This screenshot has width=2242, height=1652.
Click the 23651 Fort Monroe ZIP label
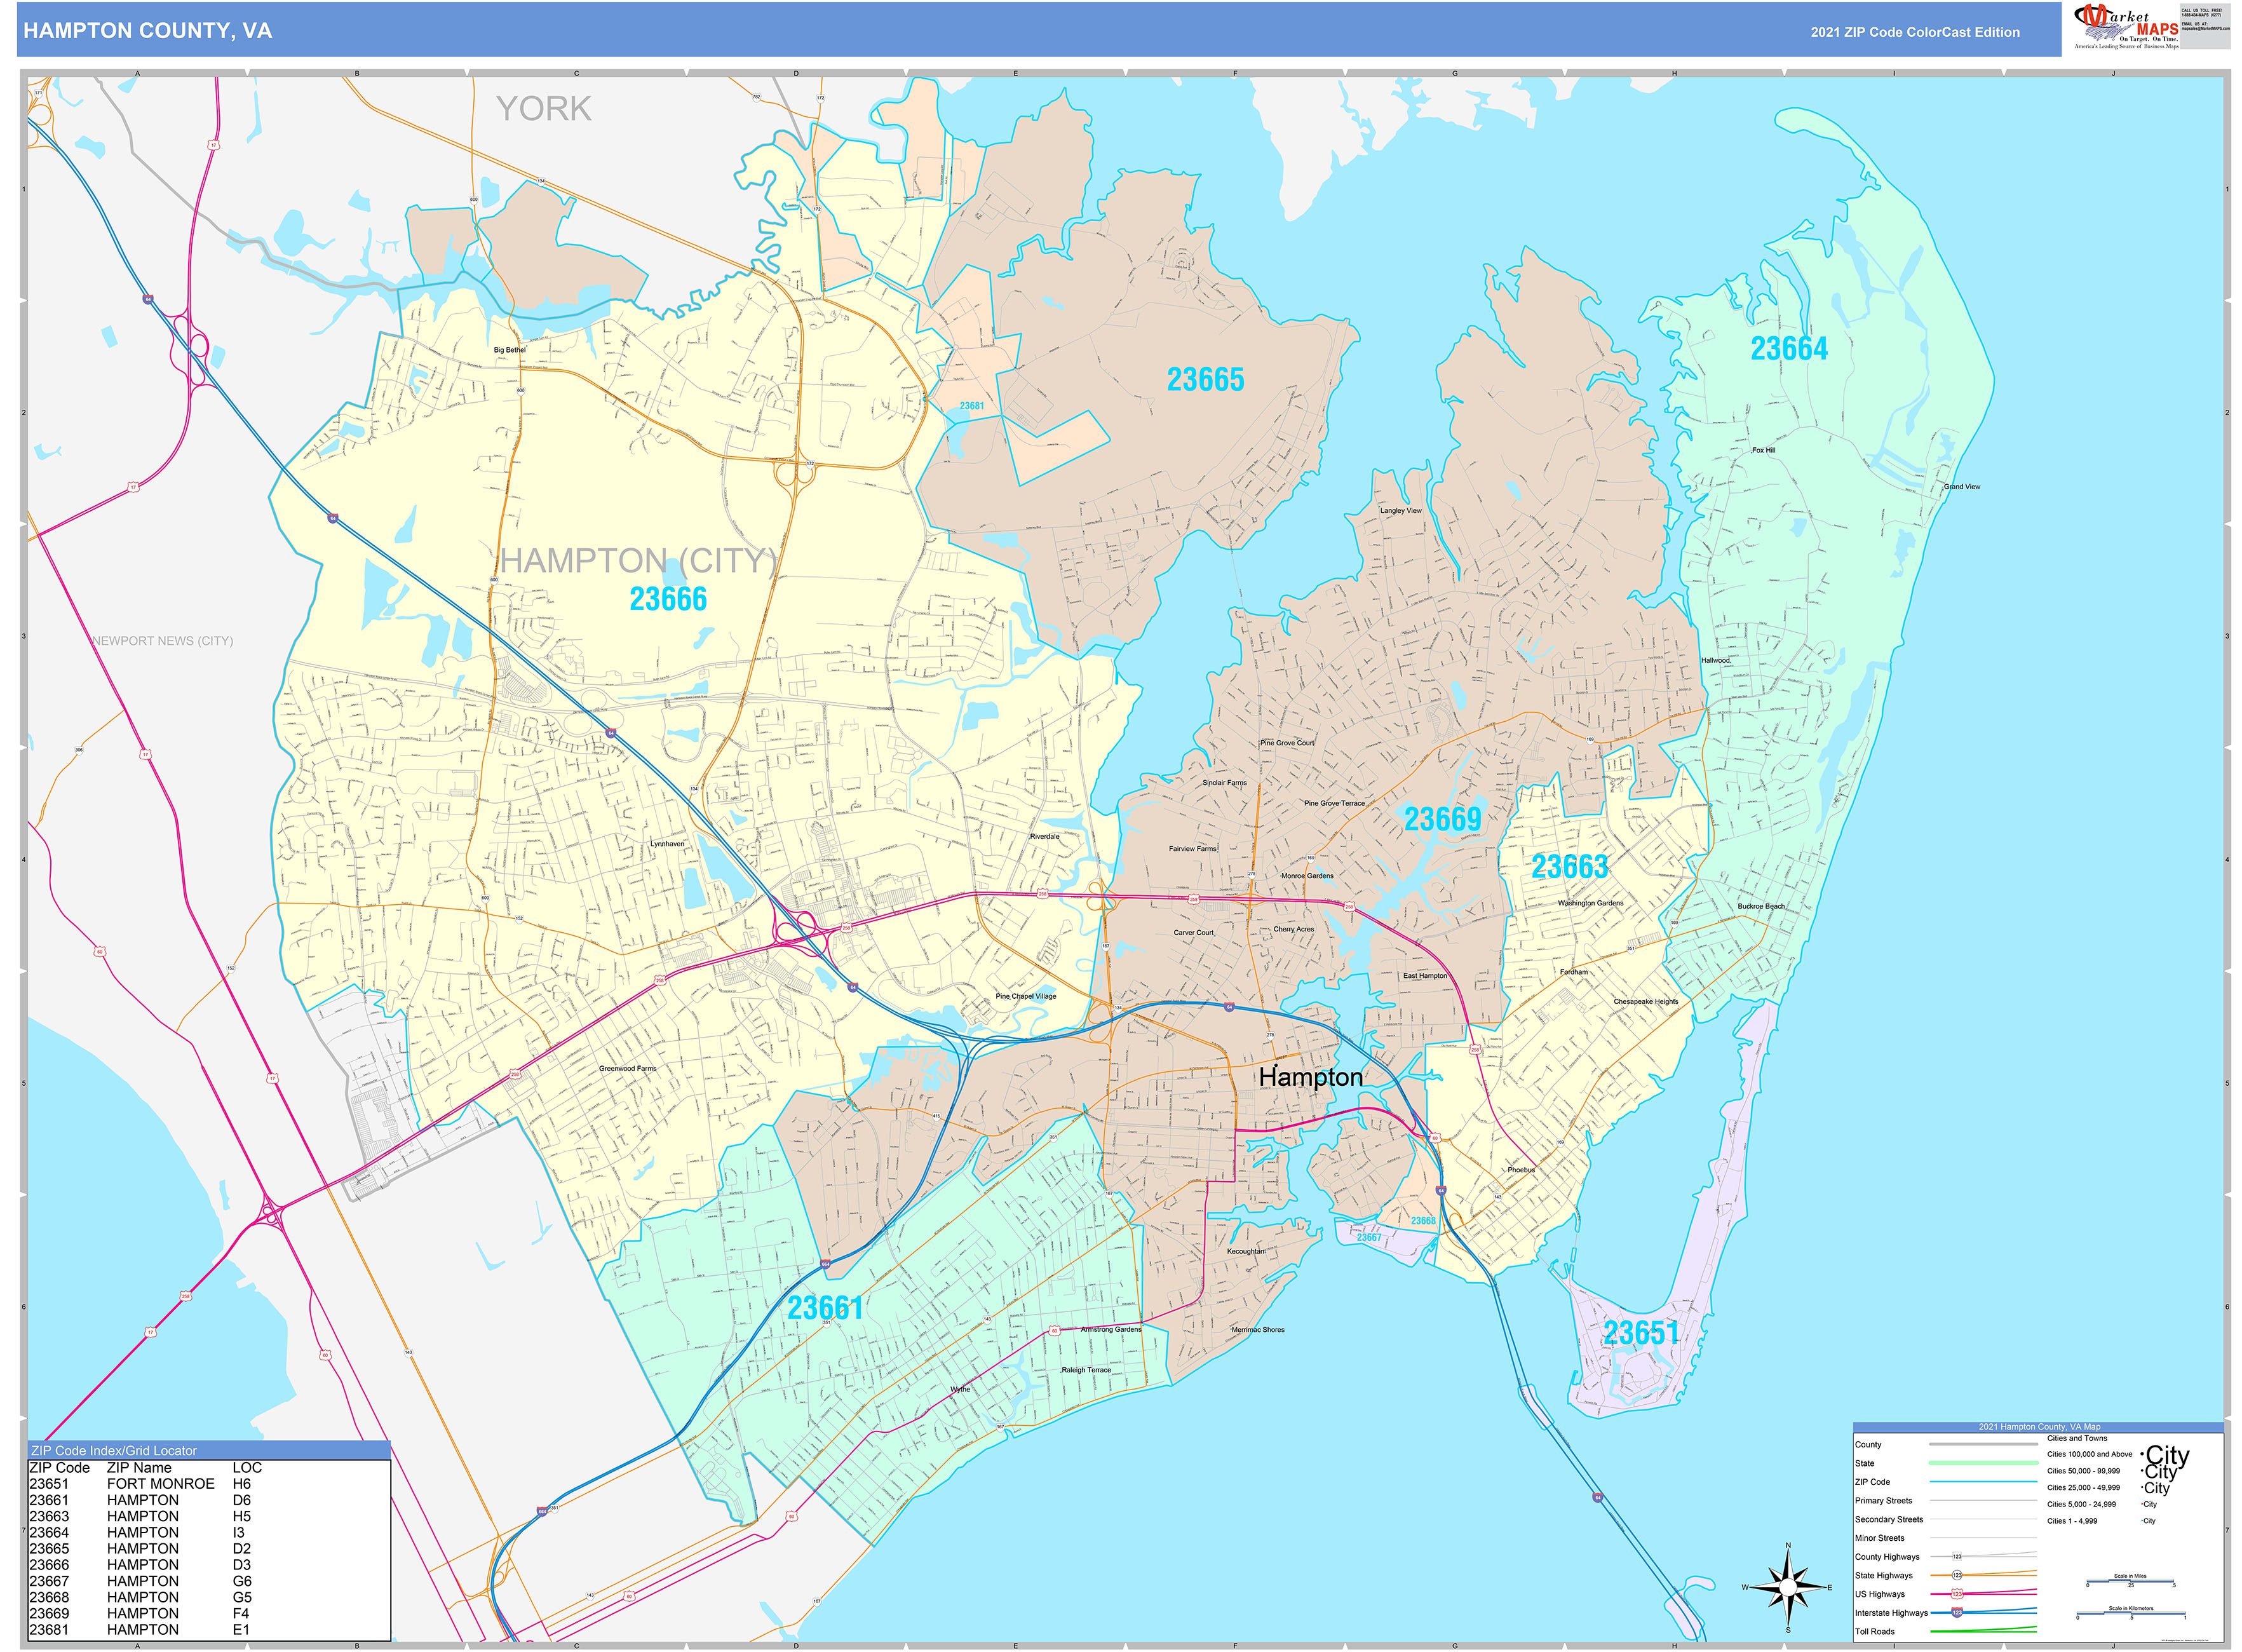[x=1641, y=1333]
